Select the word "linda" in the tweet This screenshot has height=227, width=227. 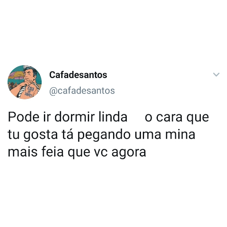(x=113, y=117)
